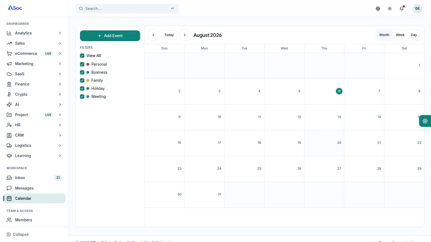The image size is (431, 242).
Task: Go to previous month arrow
Action: 153,35
